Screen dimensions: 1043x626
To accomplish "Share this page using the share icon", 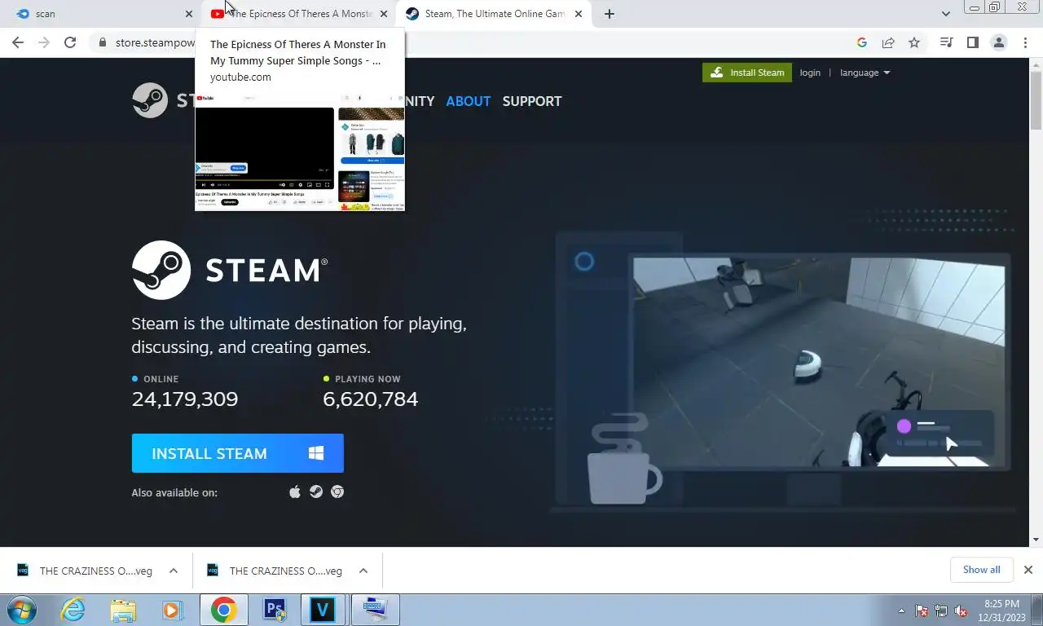I will pos(888,42).
